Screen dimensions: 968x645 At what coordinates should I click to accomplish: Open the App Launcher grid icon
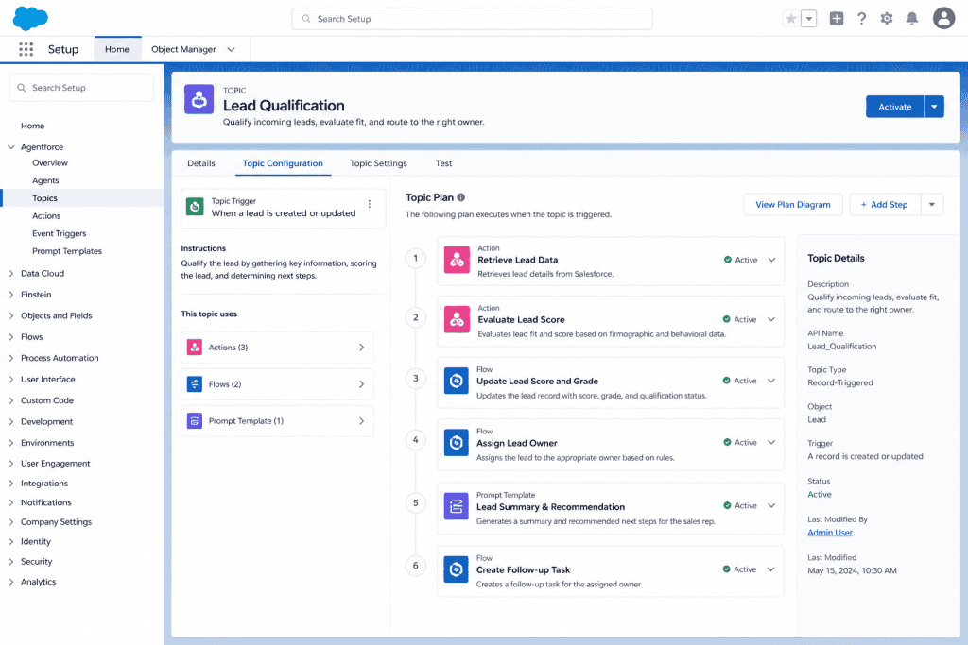(26, 49)
